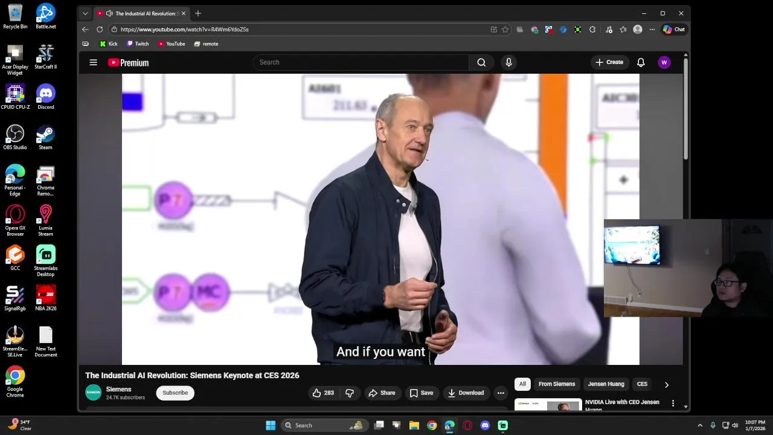Add page to favorites star icon
773x435 pixels.
(505, 29)
